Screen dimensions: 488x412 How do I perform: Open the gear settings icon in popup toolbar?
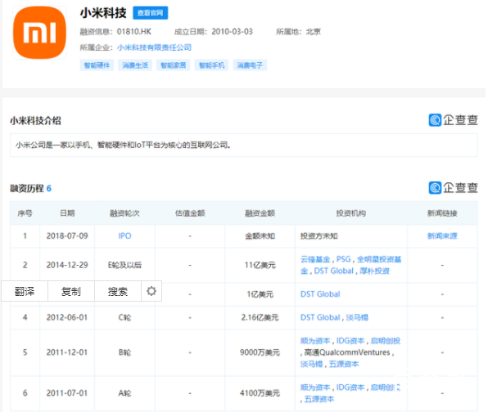151,291
